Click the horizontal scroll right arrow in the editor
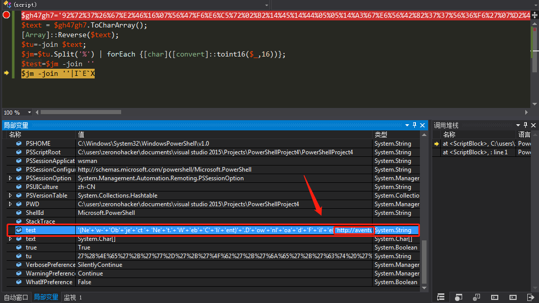This screenshot has width=539, height=303. point(526,112)
